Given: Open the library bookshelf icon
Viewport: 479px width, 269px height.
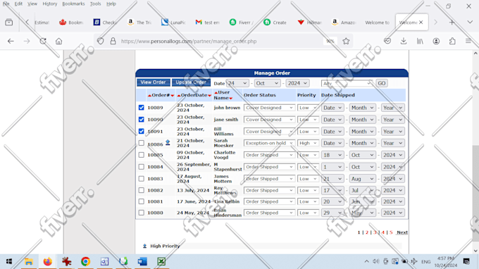Looking at the screenshot, I should pos(420,42).
